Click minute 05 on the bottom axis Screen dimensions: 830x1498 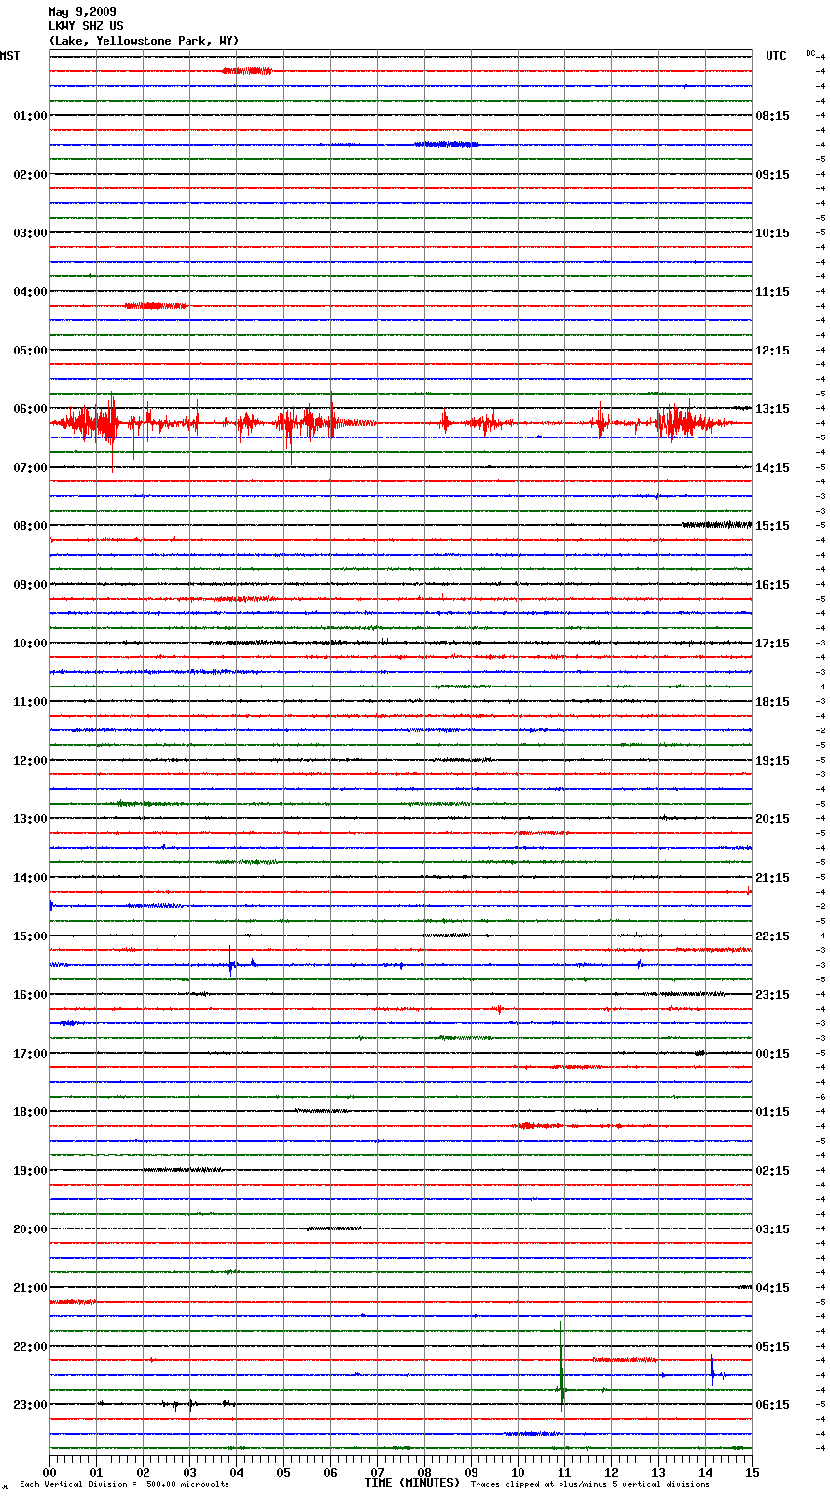[283, 1472]
